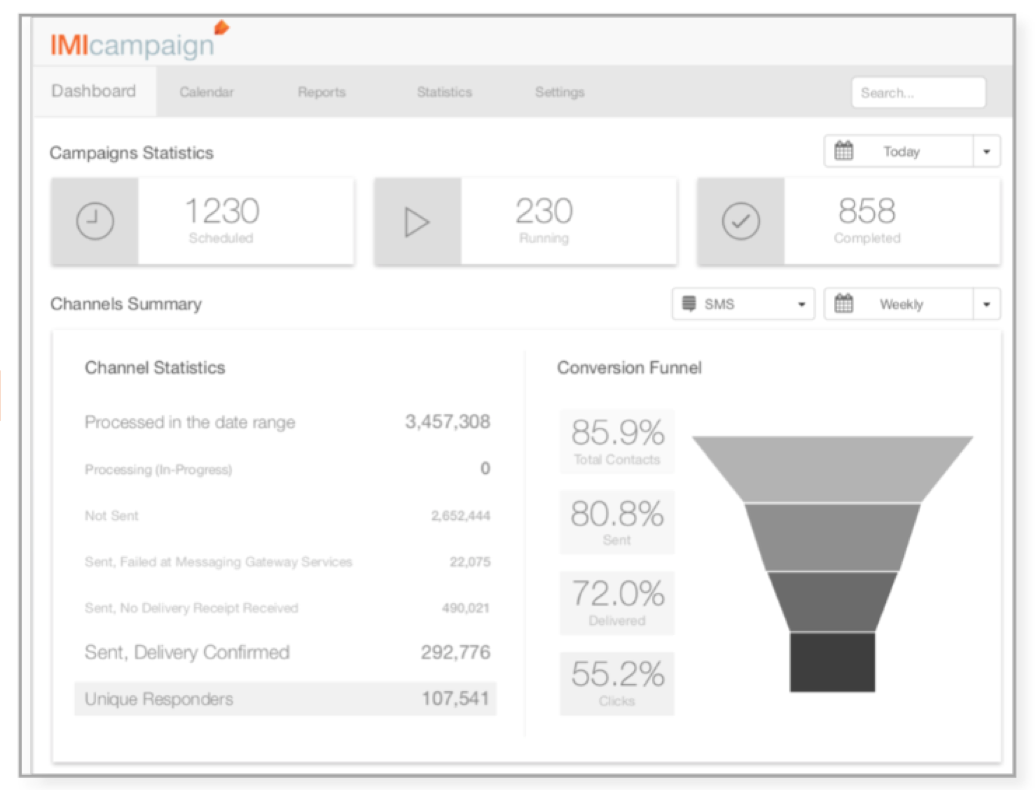Click the Sent, Delivery Confirmed row

pos(287,652)
